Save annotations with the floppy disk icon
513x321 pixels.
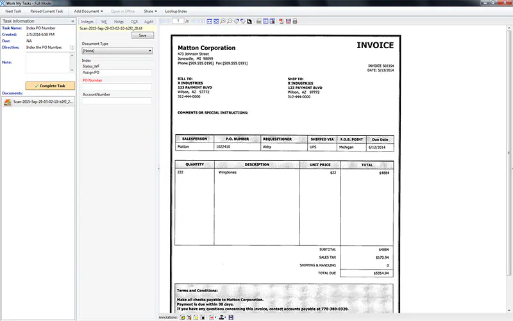[231, 317]
